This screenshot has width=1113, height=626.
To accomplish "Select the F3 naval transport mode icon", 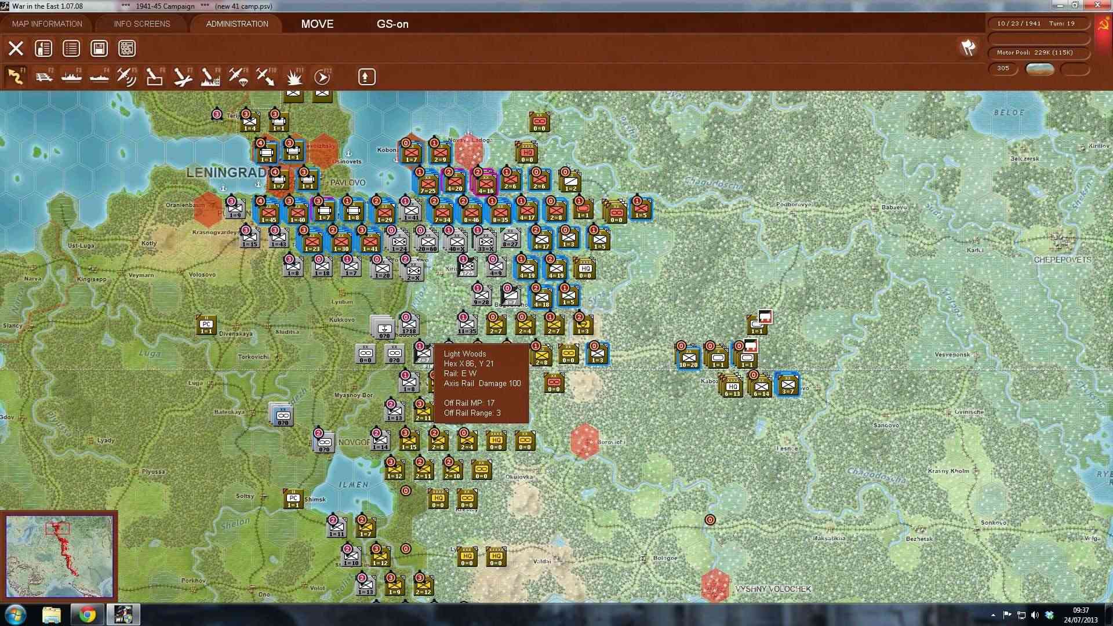I will tap(71, 77).
